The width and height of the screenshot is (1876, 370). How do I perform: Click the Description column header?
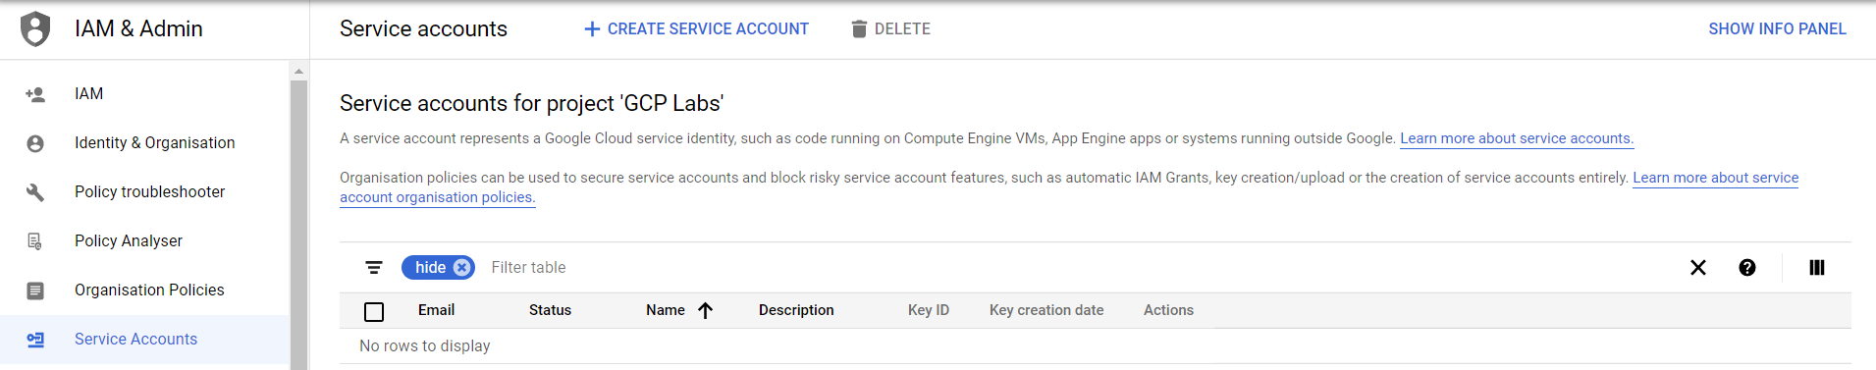coord(796,310)
